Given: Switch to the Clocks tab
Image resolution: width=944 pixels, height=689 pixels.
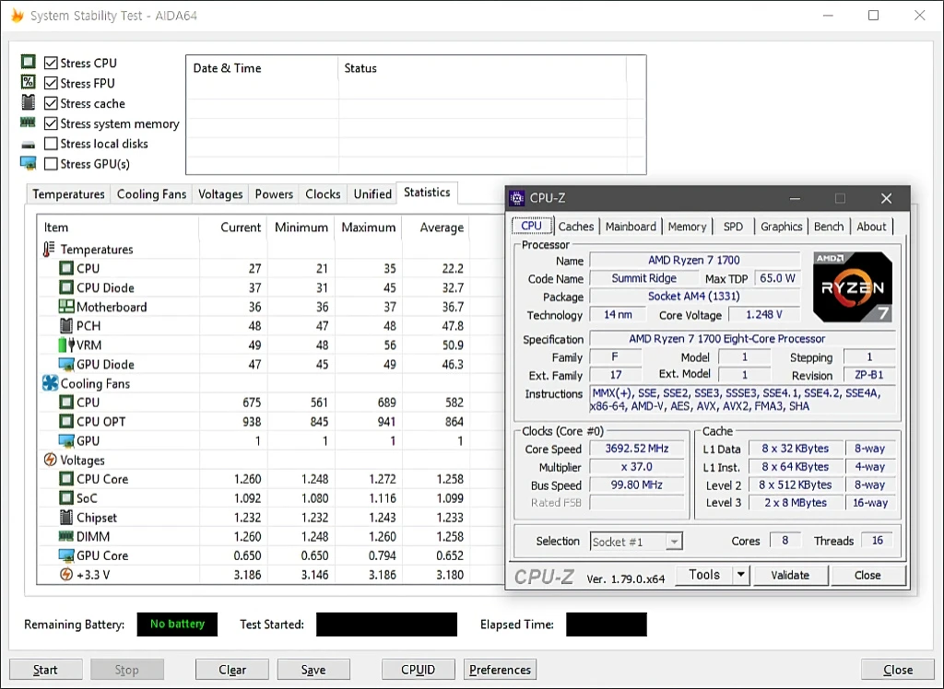Looking at the screenshot, I should pyautogui.click(x=323, y=194).
